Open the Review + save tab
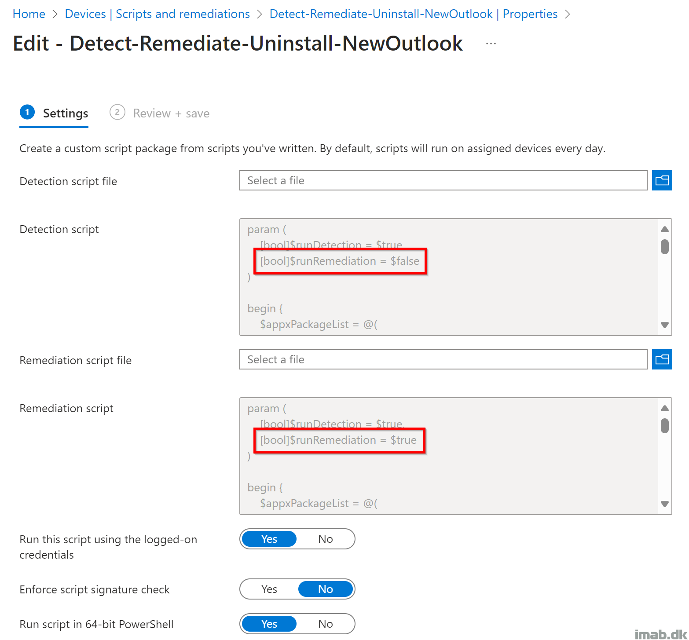Viewport: 689px width, 640px height. pos(171,113)
